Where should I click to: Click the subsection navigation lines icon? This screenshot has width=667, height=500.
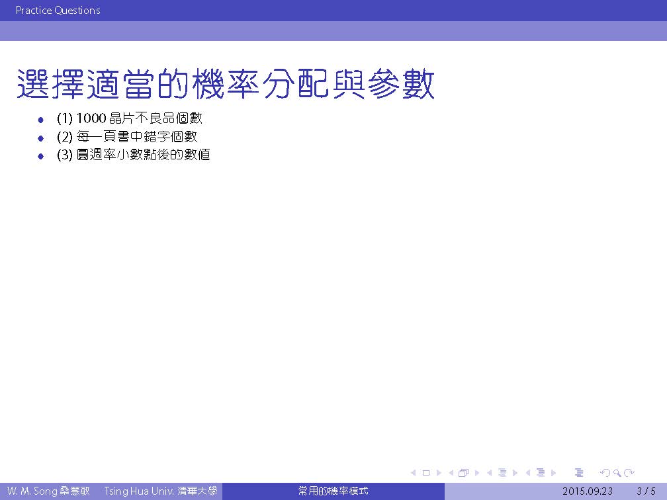(502, 473)
